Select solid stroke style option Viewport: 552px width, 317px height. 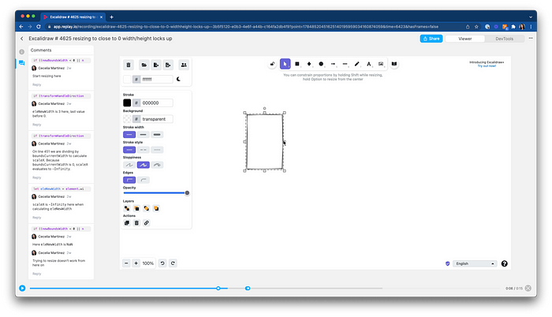[129, 150]
